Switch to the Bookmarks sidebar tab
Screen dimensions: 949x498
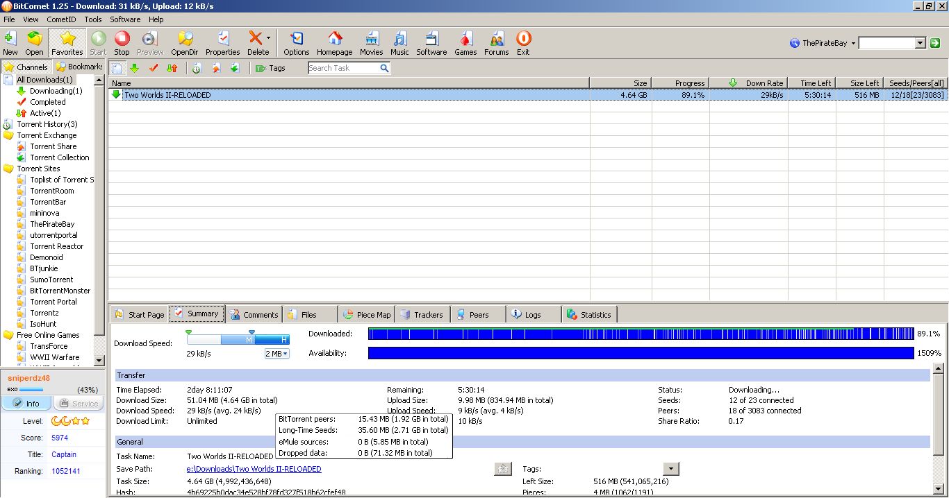[79, 67]
